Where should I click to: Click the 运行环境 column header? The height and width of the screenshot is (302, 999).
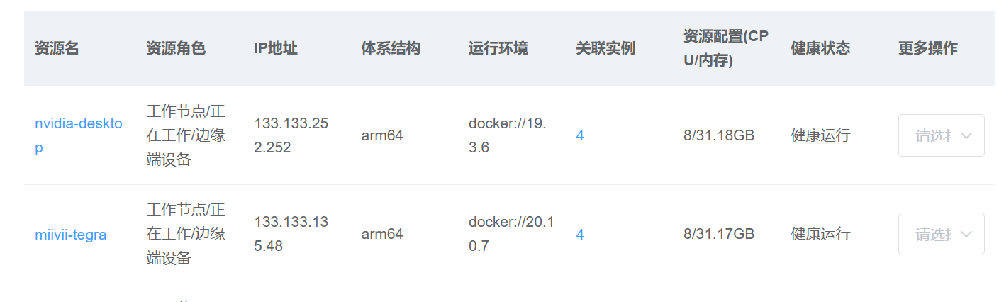498,49
